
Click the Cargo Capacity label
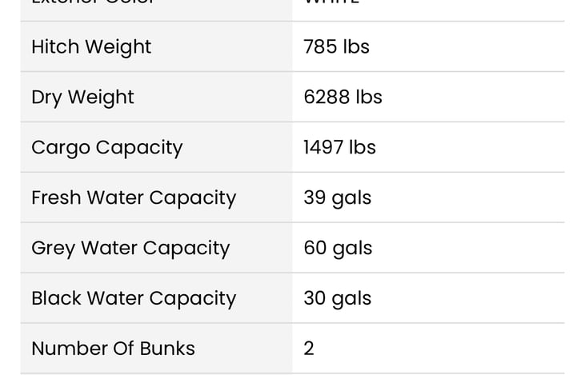tap(107, 148)
